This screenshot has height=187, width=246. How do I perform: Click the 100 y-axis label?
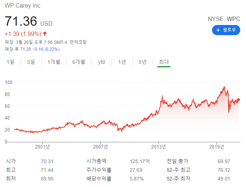point(9,83)
